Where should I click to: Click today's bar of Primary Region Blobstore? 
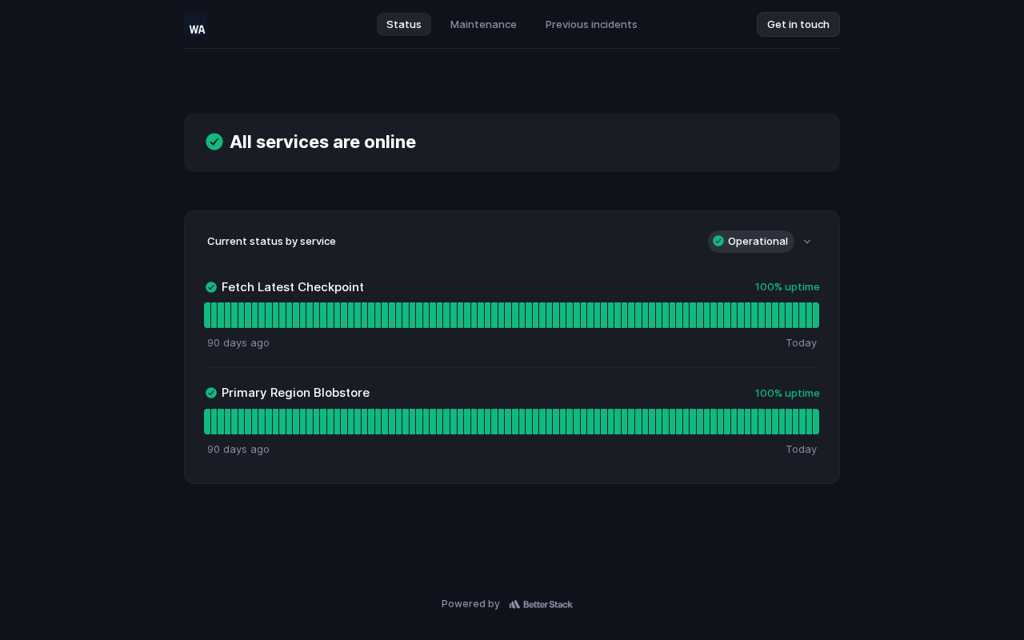(x=815, y=422)
